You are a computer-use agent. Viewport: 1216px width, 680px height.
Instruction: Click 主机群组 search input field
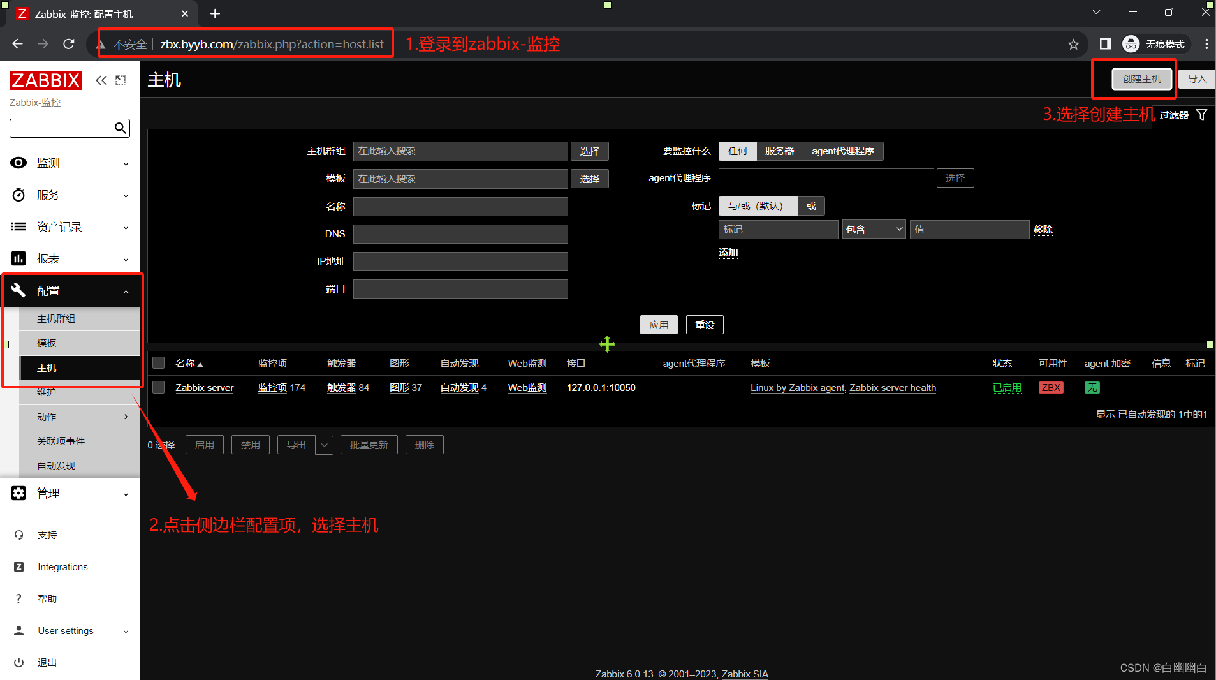[x=460, y=151]
